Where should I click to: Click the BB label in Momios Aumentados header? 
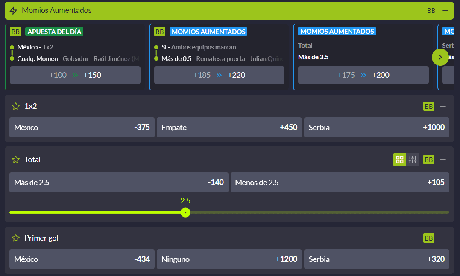pos(431,11)
